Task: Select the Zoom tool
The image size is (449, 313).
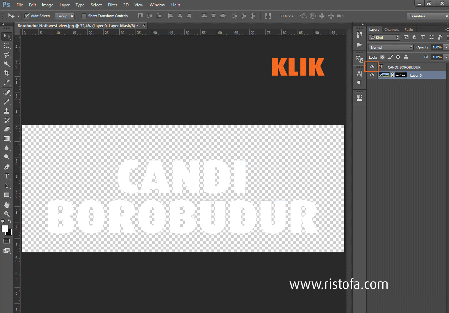Action: (6, 214)
